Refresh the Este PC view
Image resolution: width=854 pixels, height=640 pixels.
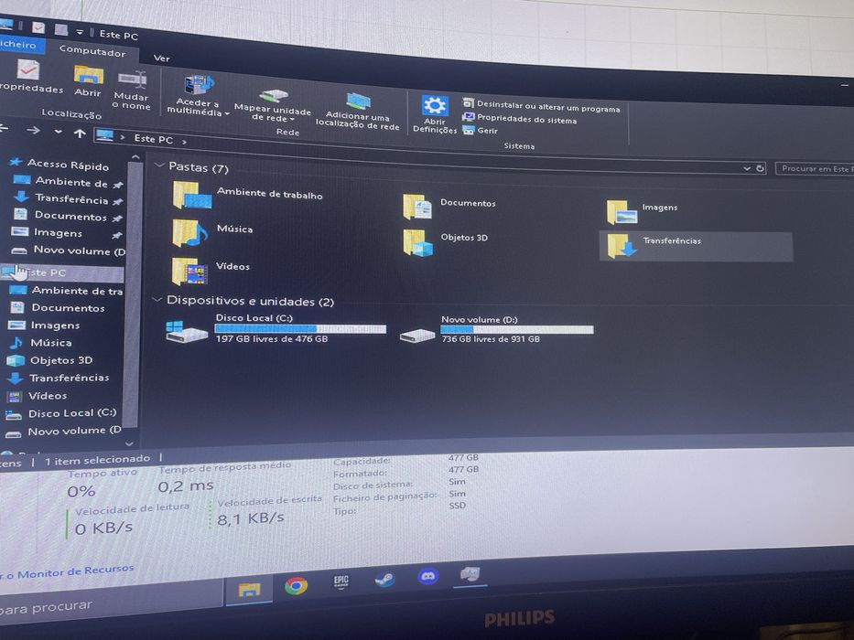tap(760, 169)
